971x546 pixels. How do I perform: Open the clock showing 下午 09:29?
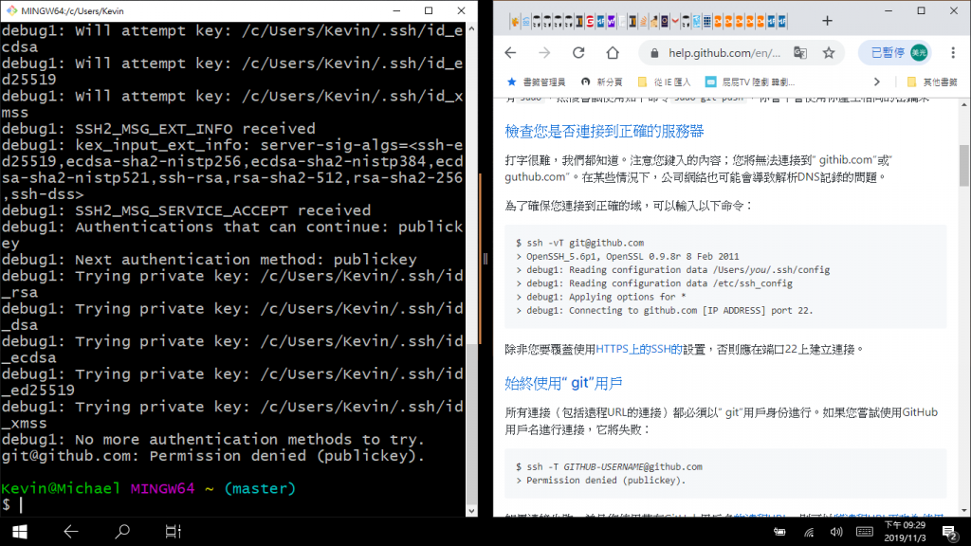(x=905, y=532)
